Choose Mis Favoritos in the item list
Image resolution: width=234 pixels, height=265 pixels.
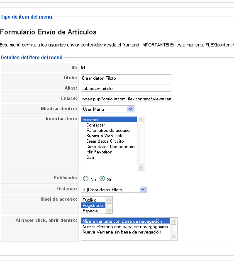99,152
